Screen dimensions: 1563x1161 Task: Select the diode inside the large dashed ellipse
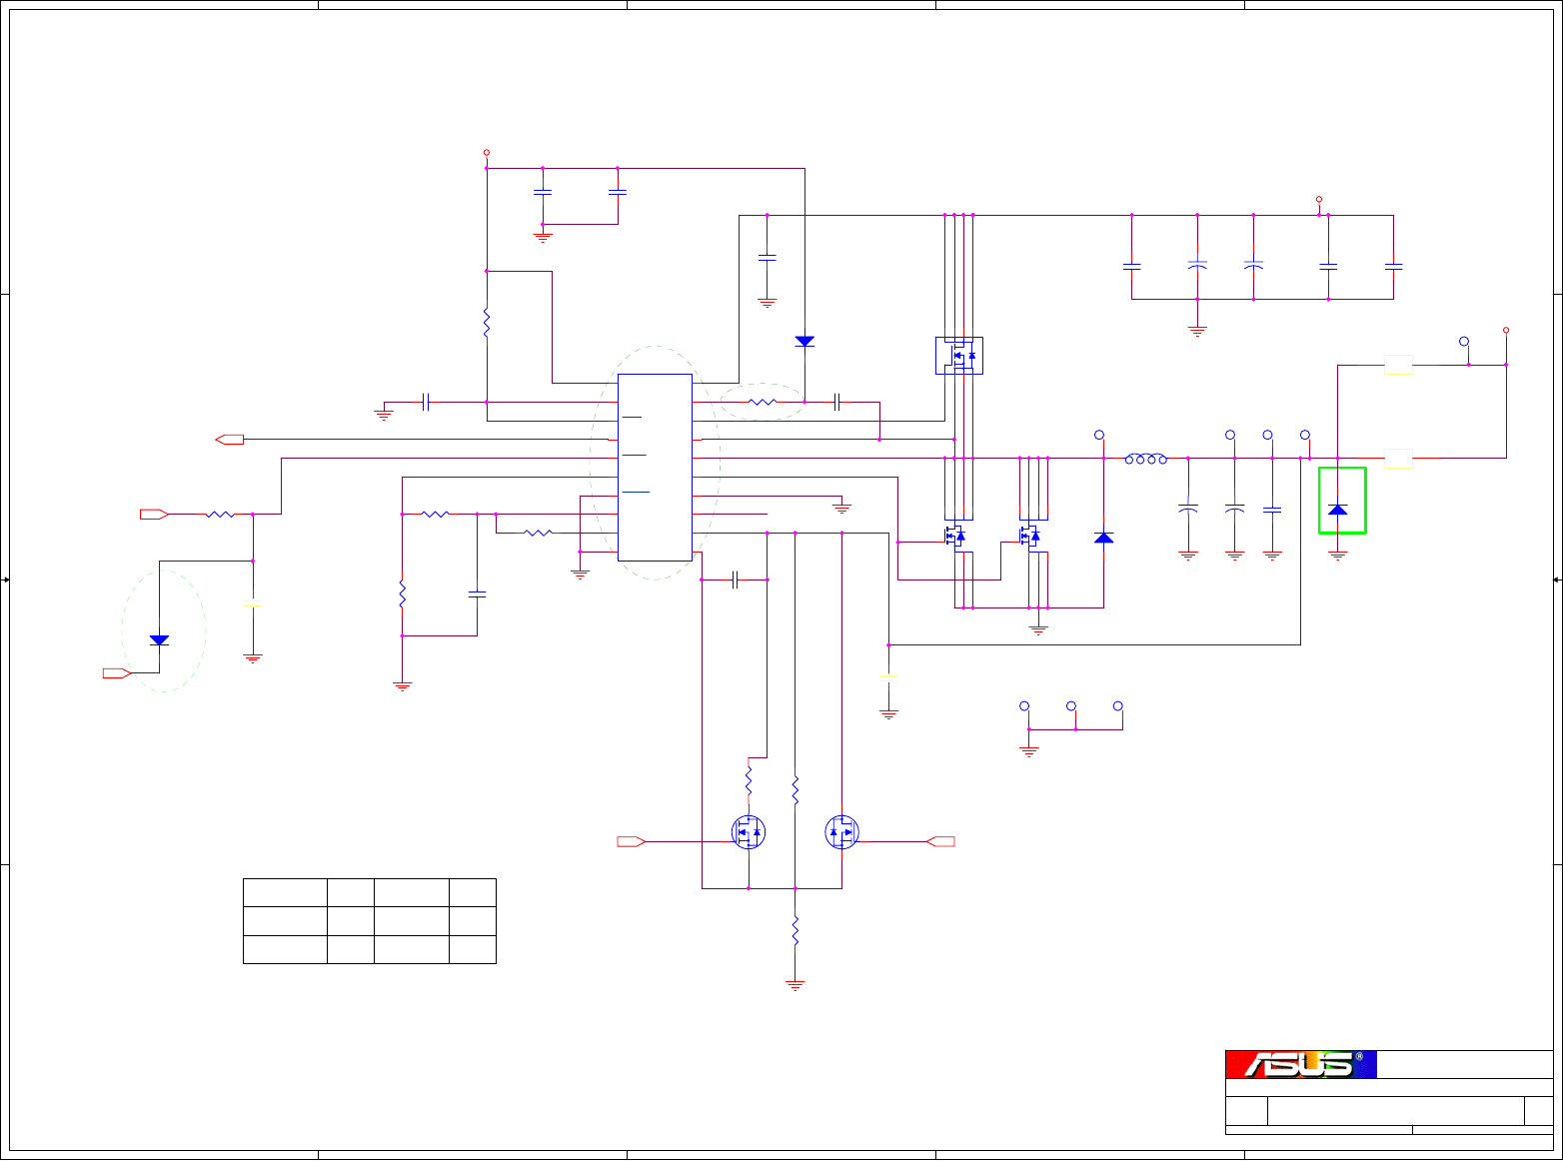click(159, 639)
